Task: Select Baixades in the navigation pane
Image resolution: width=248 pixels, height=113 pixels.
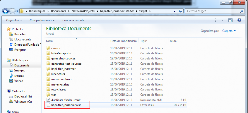Action: tap(20, 34)
